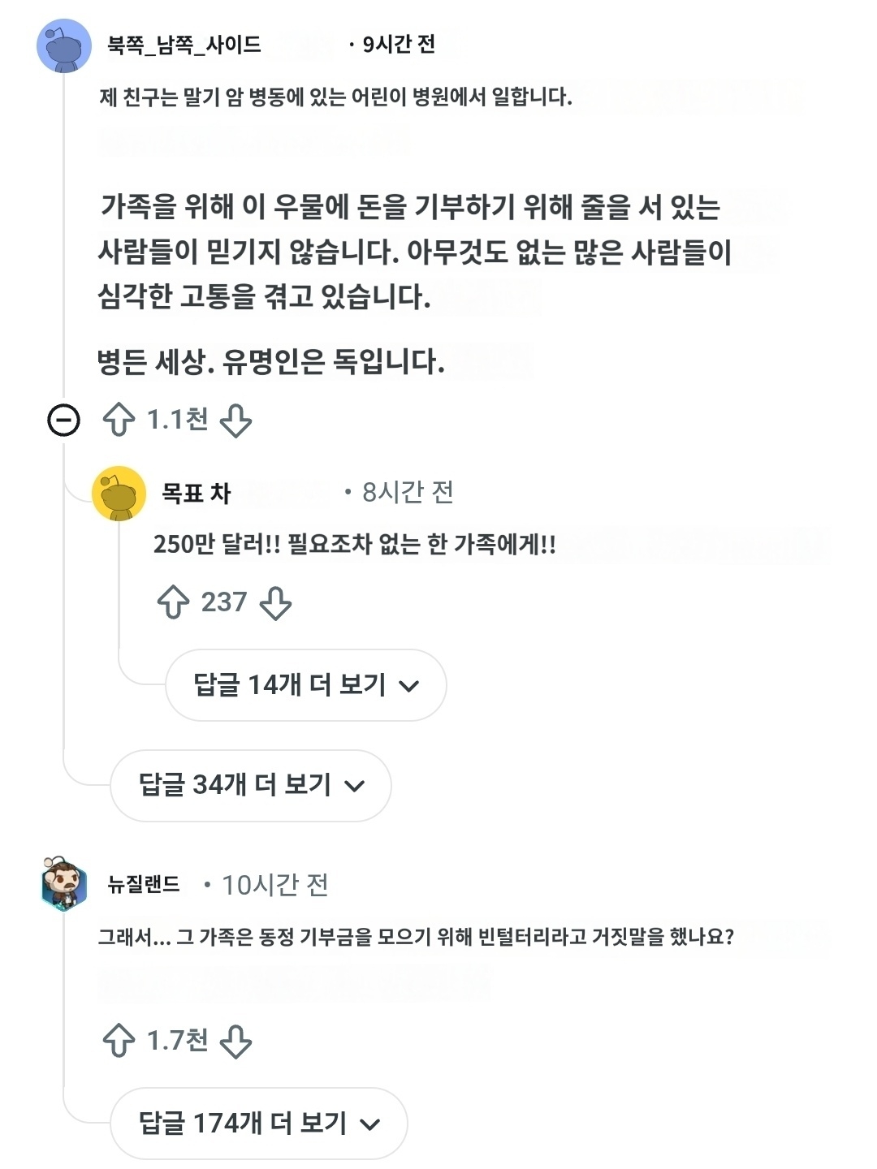Collapse the first comment thread
The image size is (877, 1169).
pos(64,421)
